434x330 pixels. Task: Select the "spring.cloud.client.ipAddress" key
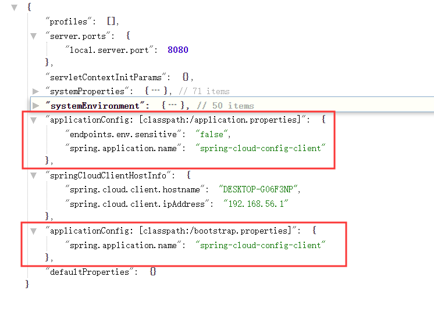(137, 204)
